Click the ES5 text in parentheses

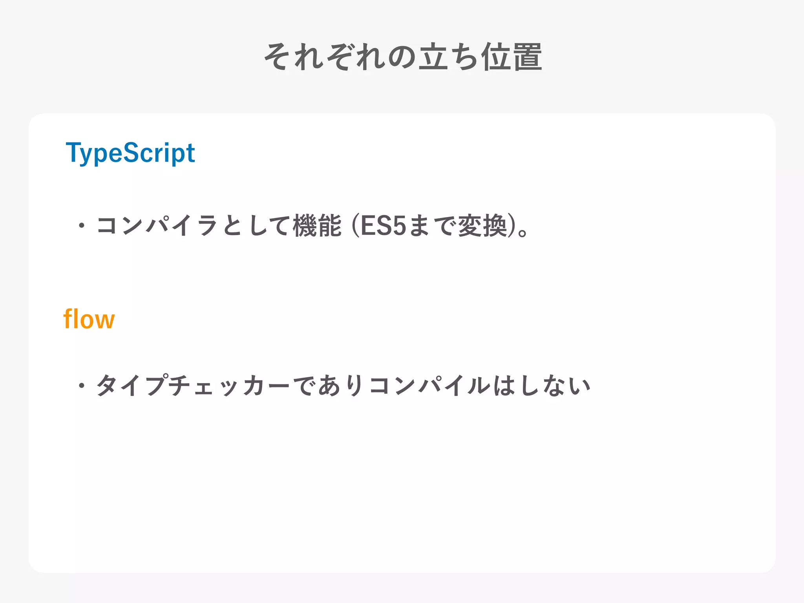383,226
